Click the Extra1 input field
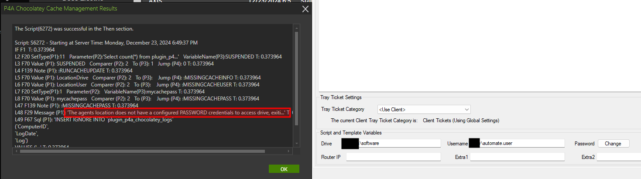The height and width of the screenshot is (179, 641). [518, 157]
